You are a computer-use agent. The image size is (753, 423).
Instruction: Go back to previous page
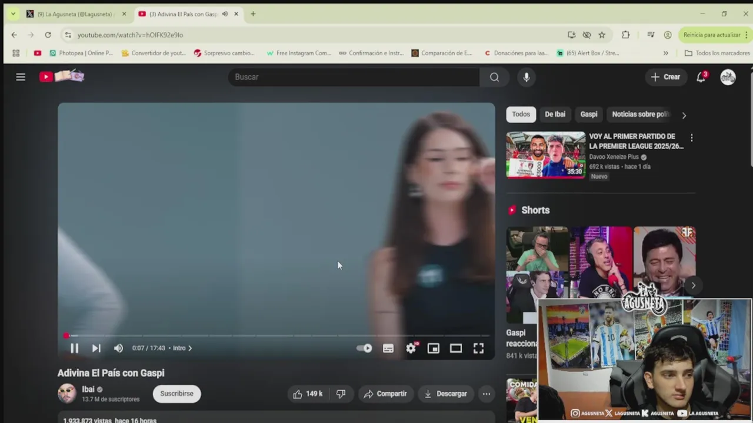click(x=14, y=35)
